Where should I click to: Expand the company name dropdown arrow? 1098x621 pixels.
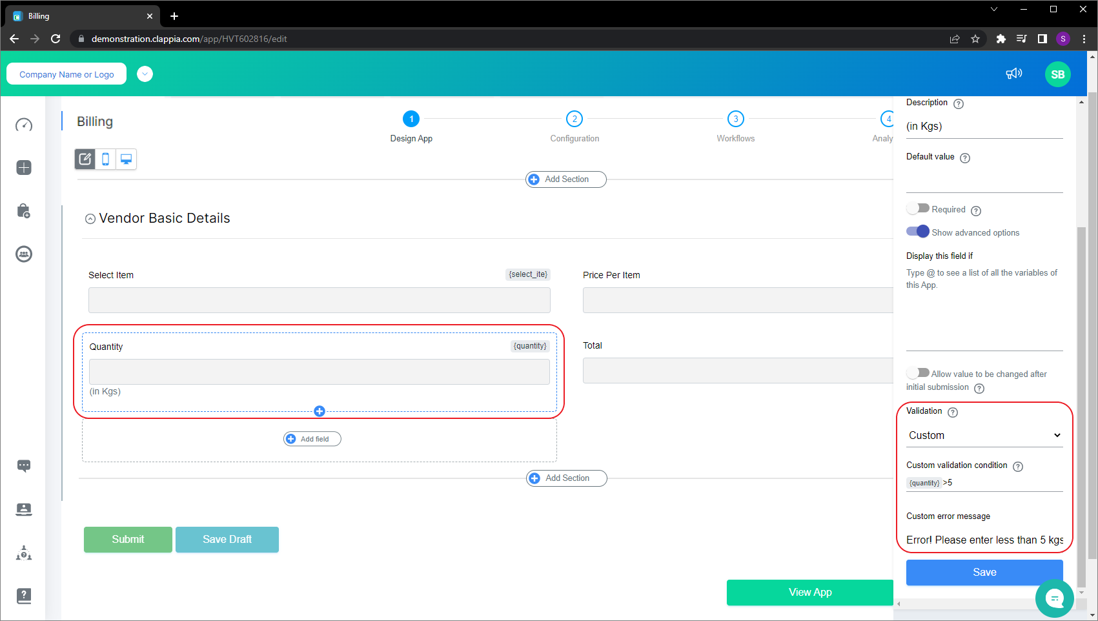pos(145,74)
